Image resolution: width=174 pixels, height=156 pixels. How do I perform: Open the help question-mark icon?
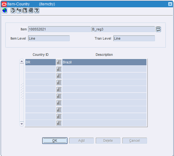(x=37, y=10)
